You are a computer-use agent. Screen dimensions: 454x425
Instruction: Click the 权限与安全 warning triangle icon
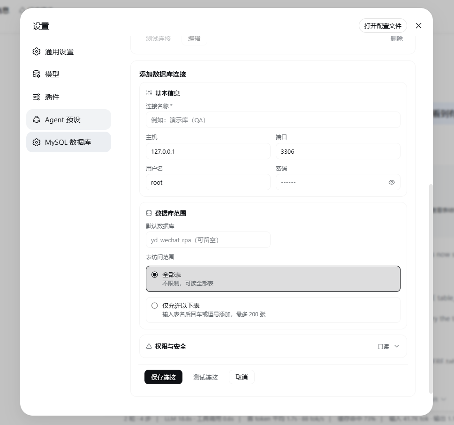coord(149,346)
